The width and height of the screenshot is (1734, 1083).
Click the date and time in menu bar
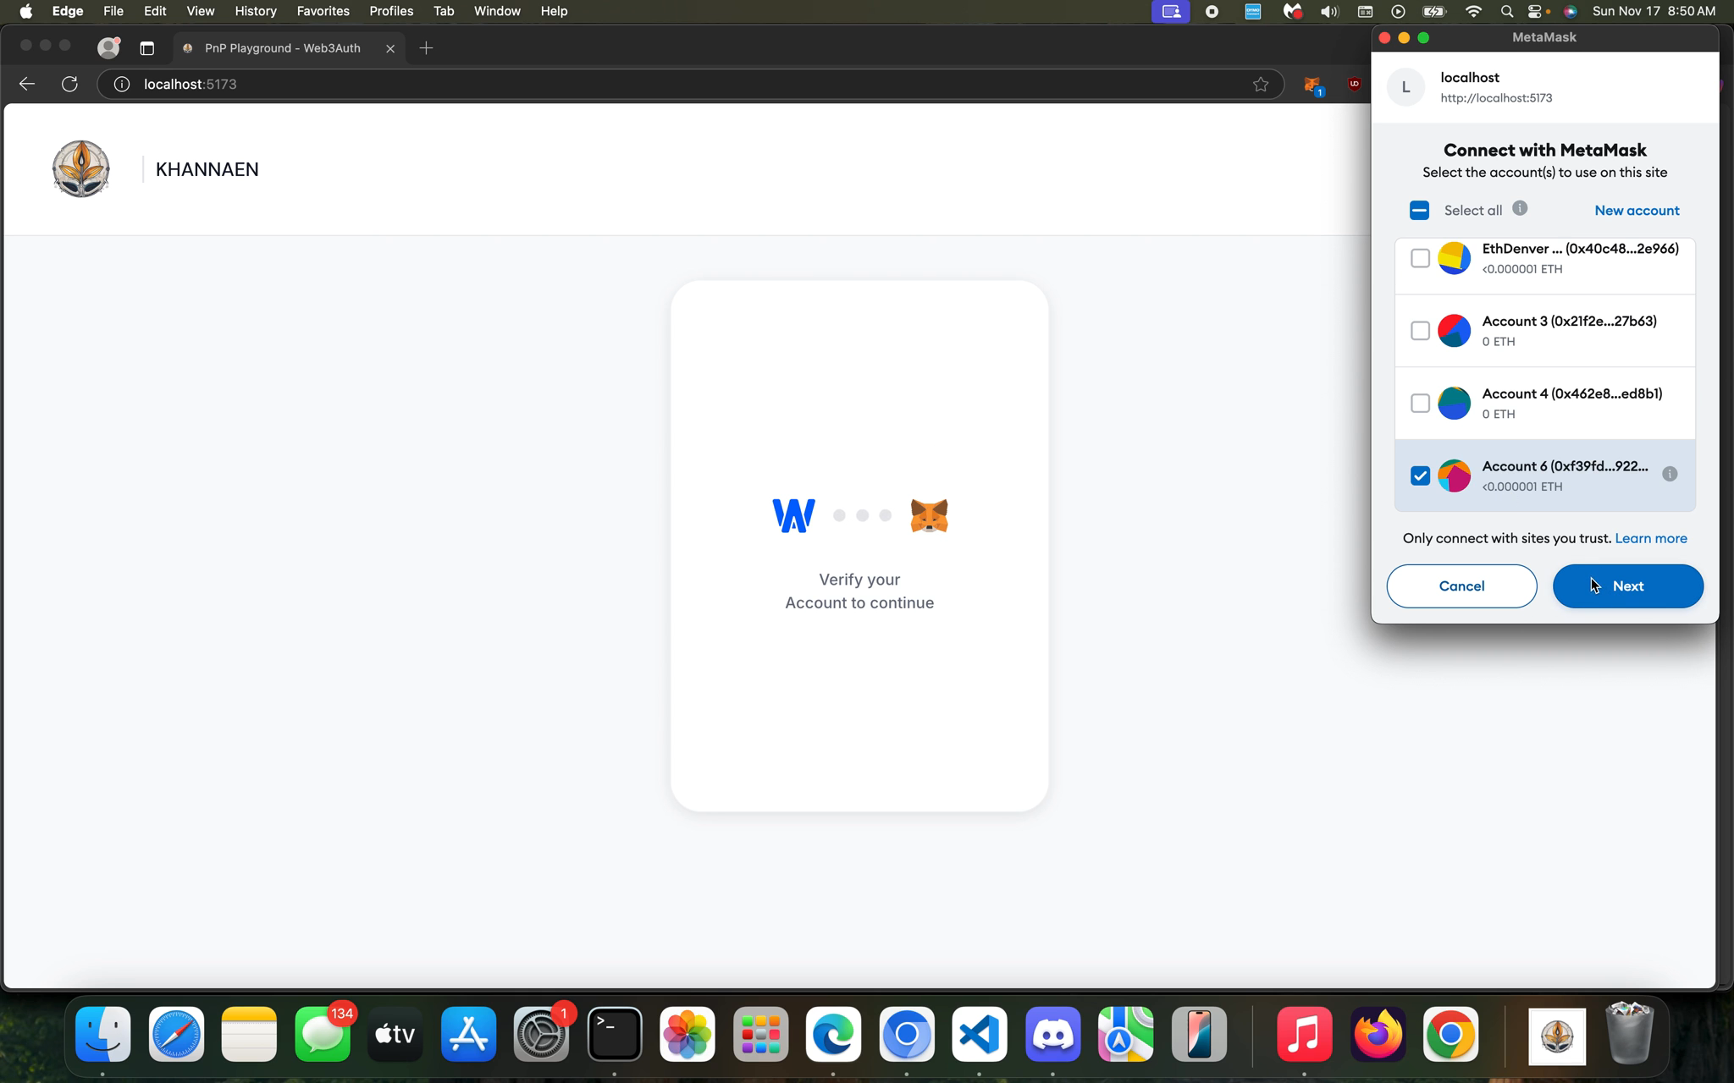tap(1654, 11)
